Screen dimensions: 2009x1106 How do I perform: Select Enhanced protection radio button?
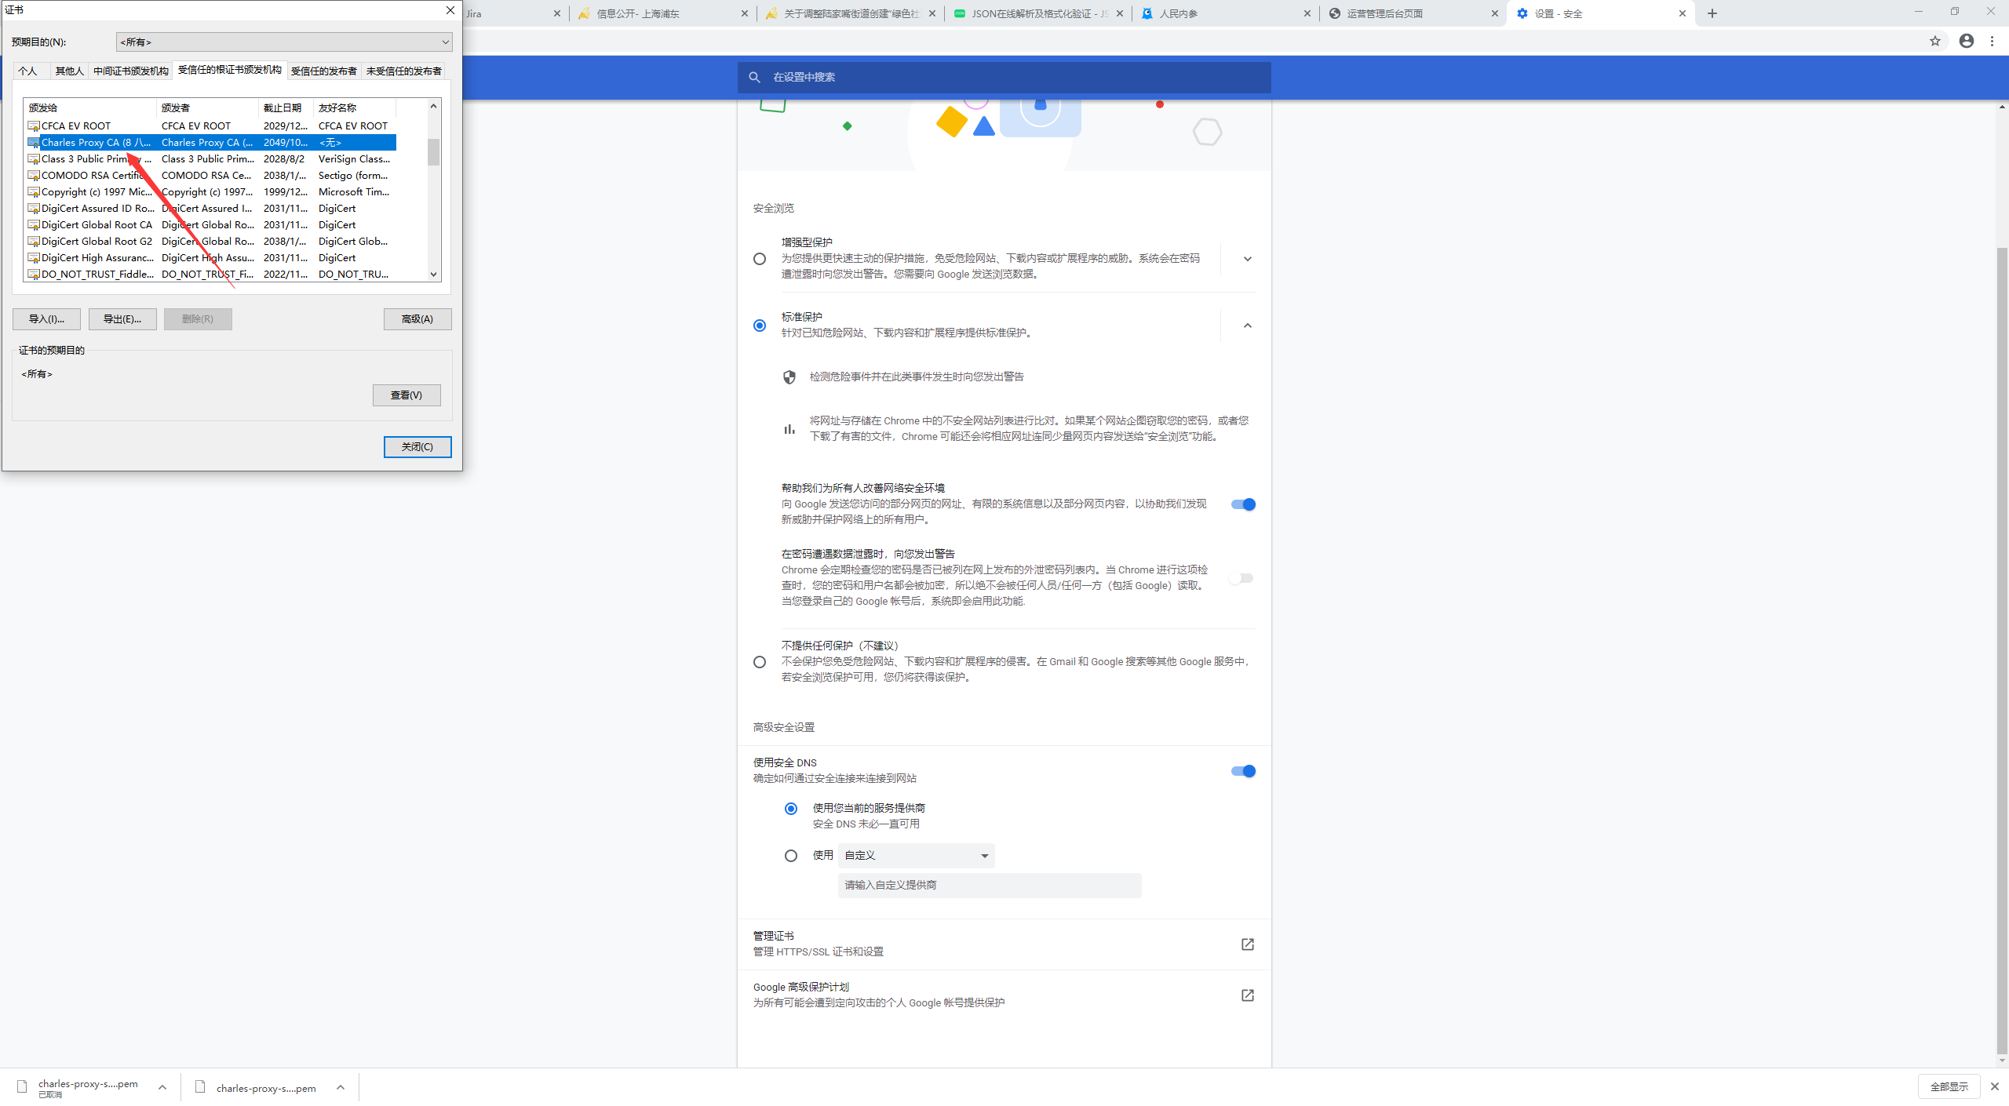coord(759,259)
